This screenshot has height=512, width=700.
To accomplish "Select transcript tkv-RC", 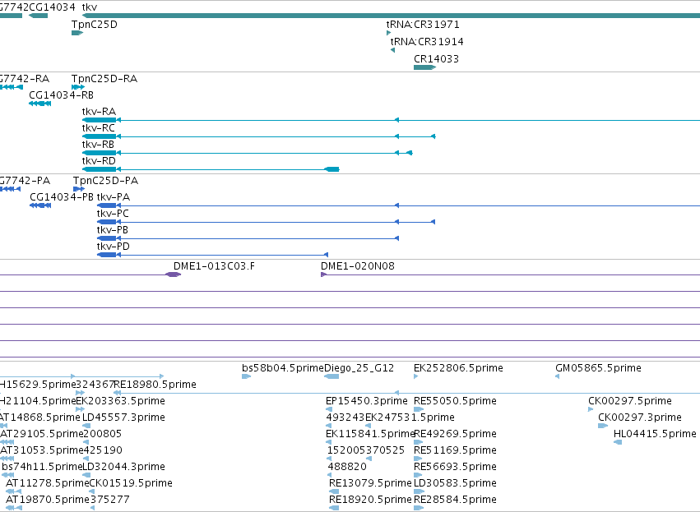I will click(x=99, y=128).
